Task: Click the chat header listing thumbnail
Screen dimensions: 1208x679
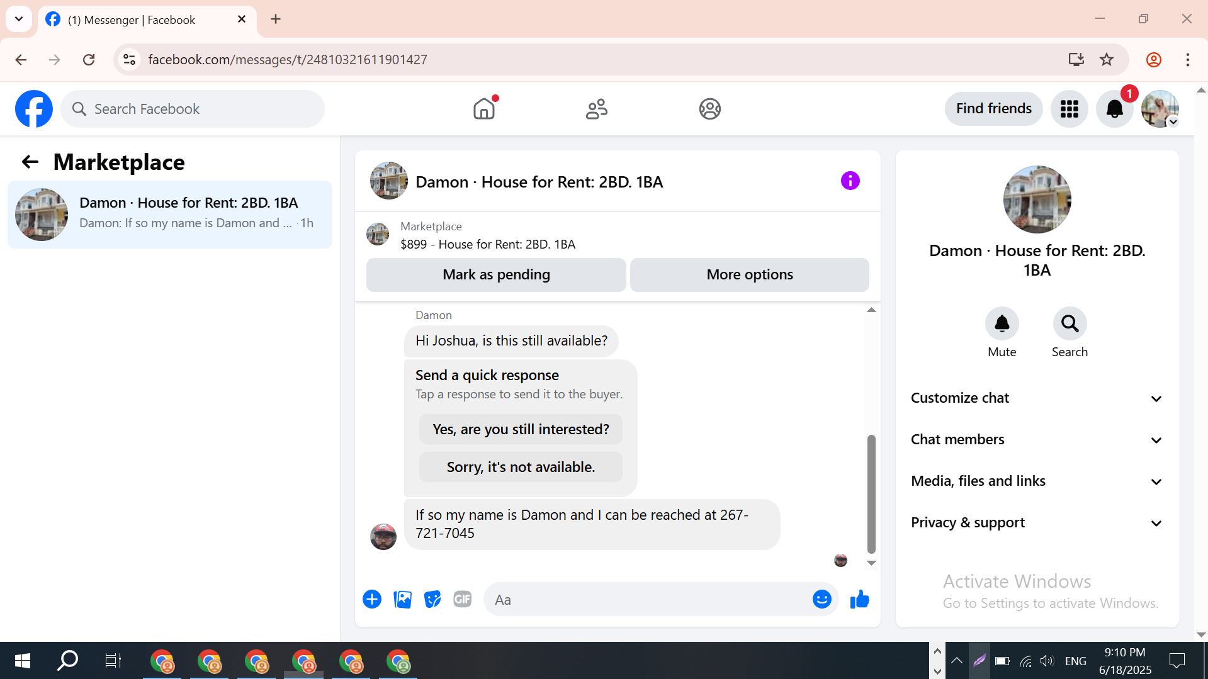Action: coord(388,181)
